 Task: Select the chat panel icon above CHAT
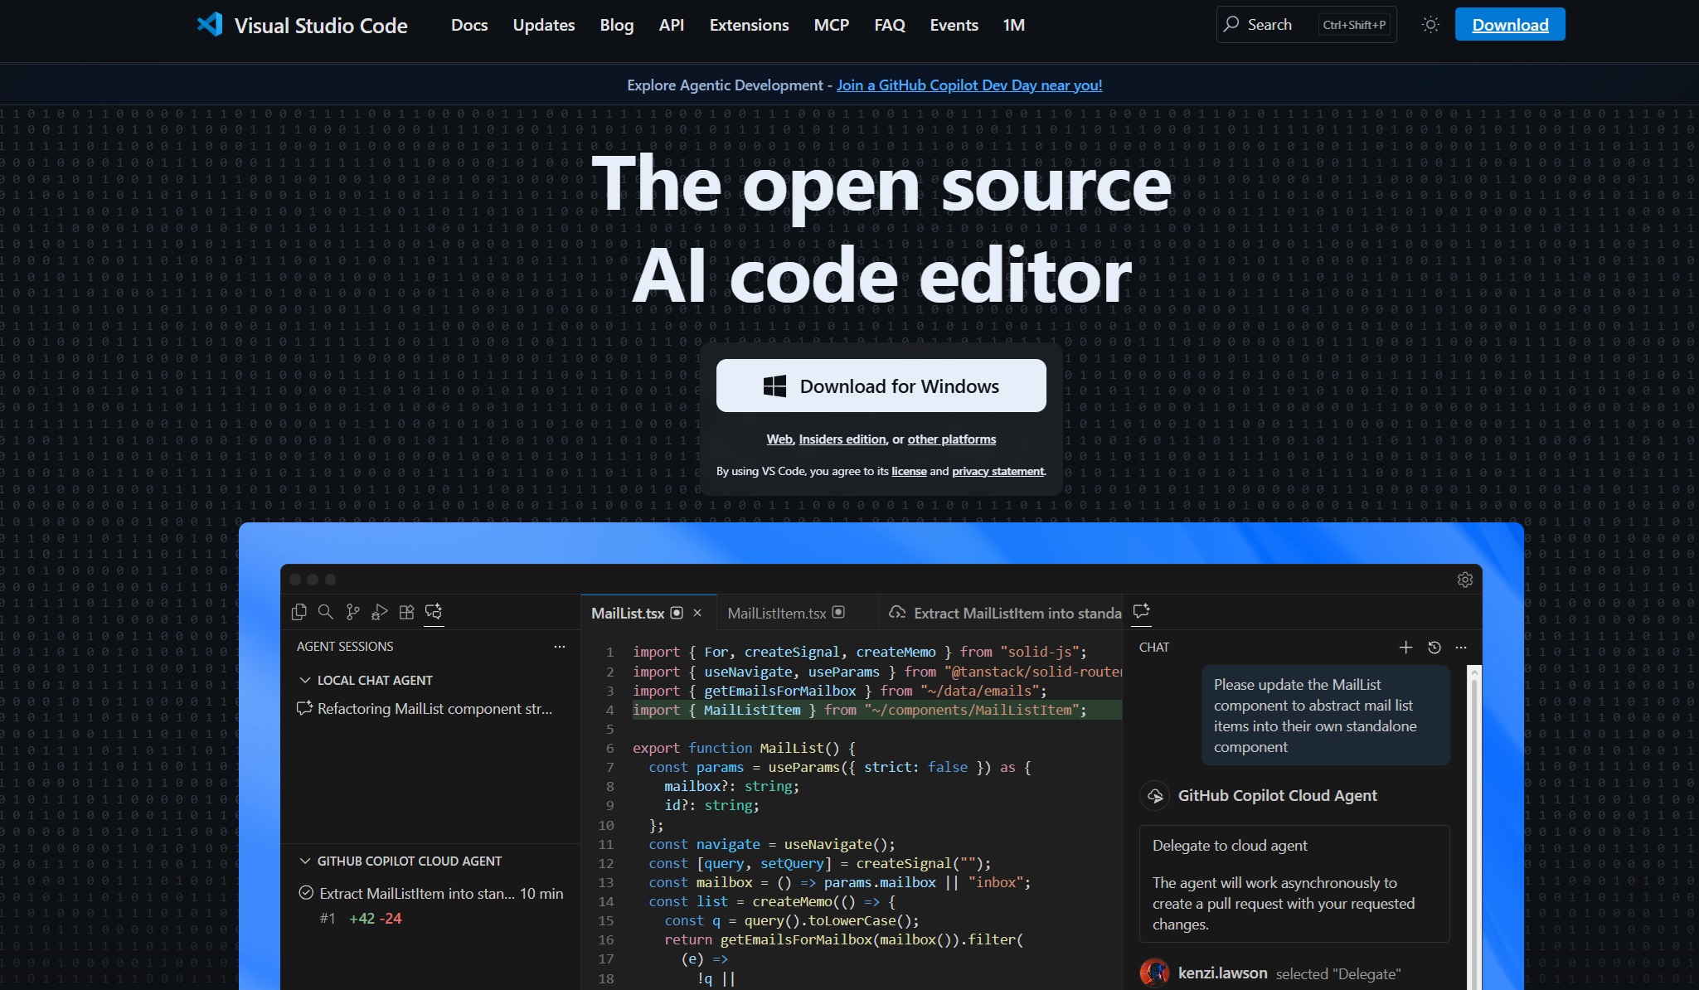pos(1142,611)
